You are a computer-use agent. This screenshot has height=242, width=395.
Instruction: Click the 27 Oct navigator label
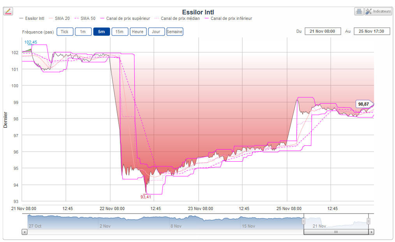pyautogui.click(x=35, y=226)
